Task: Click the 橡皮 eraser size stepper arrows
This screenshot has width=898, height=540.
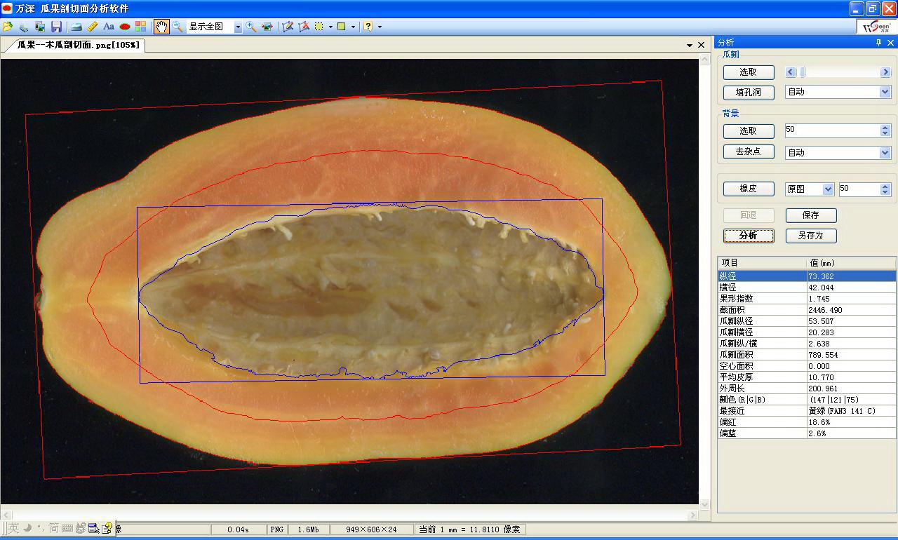Action: click(885, 189)
